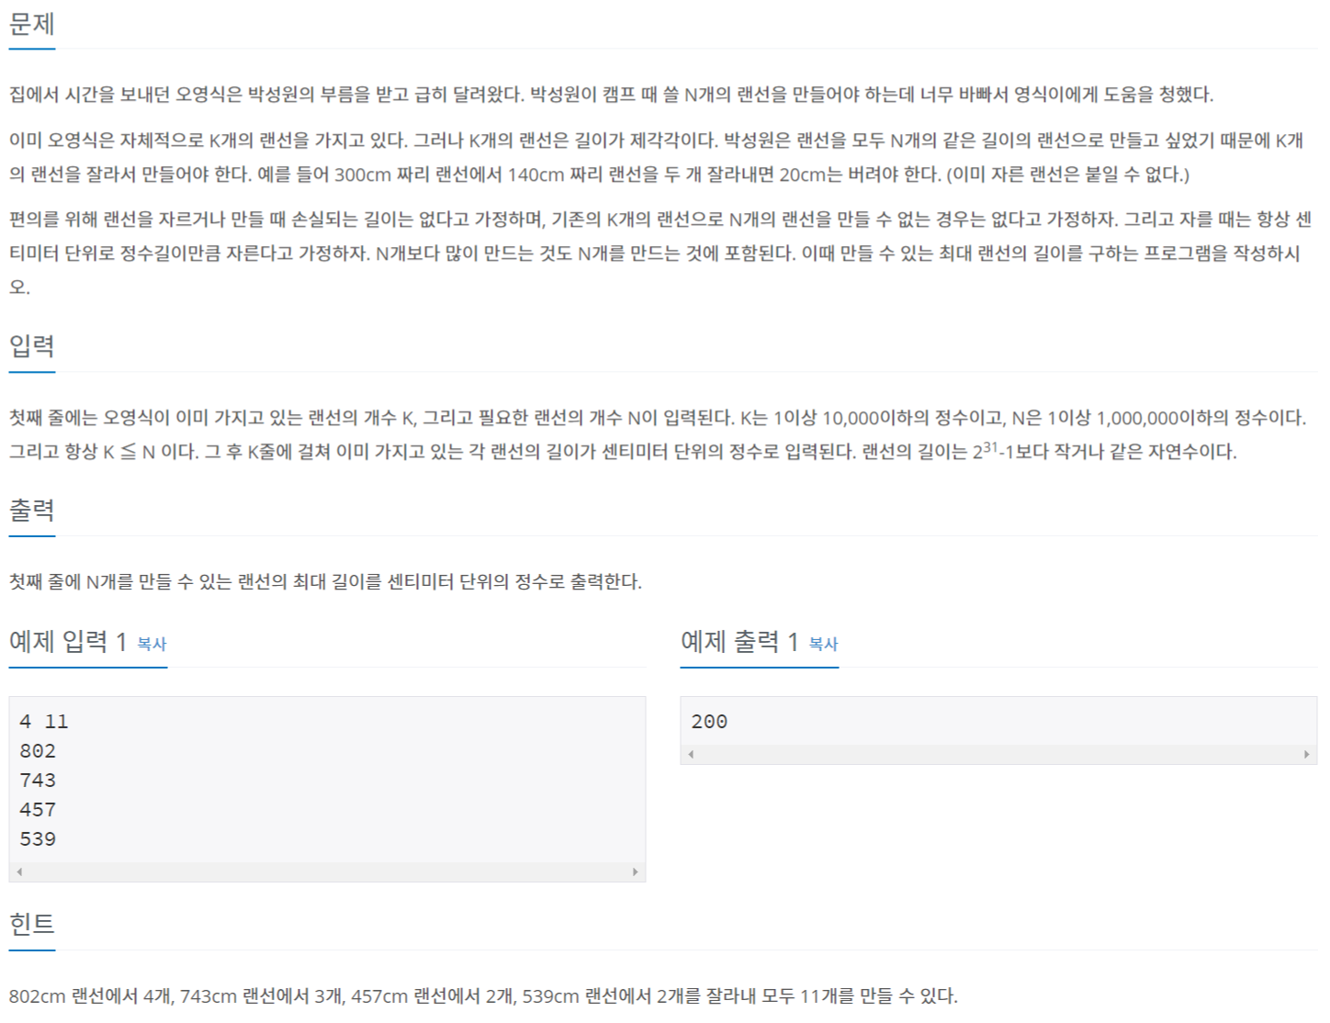1330x1023 pixels.
Task: Click the value 539 in sample input
Action: [38, 839]
